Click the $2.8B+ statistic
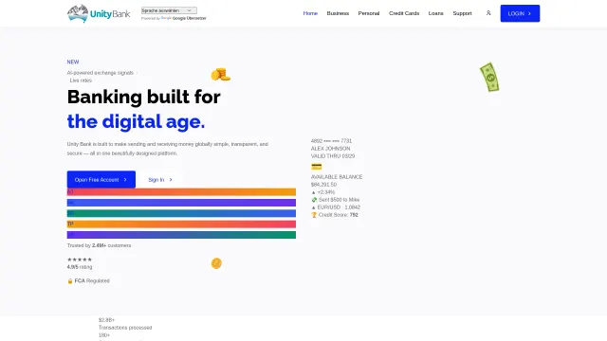The height and width of the screenshot is (341, 607). 106,320
